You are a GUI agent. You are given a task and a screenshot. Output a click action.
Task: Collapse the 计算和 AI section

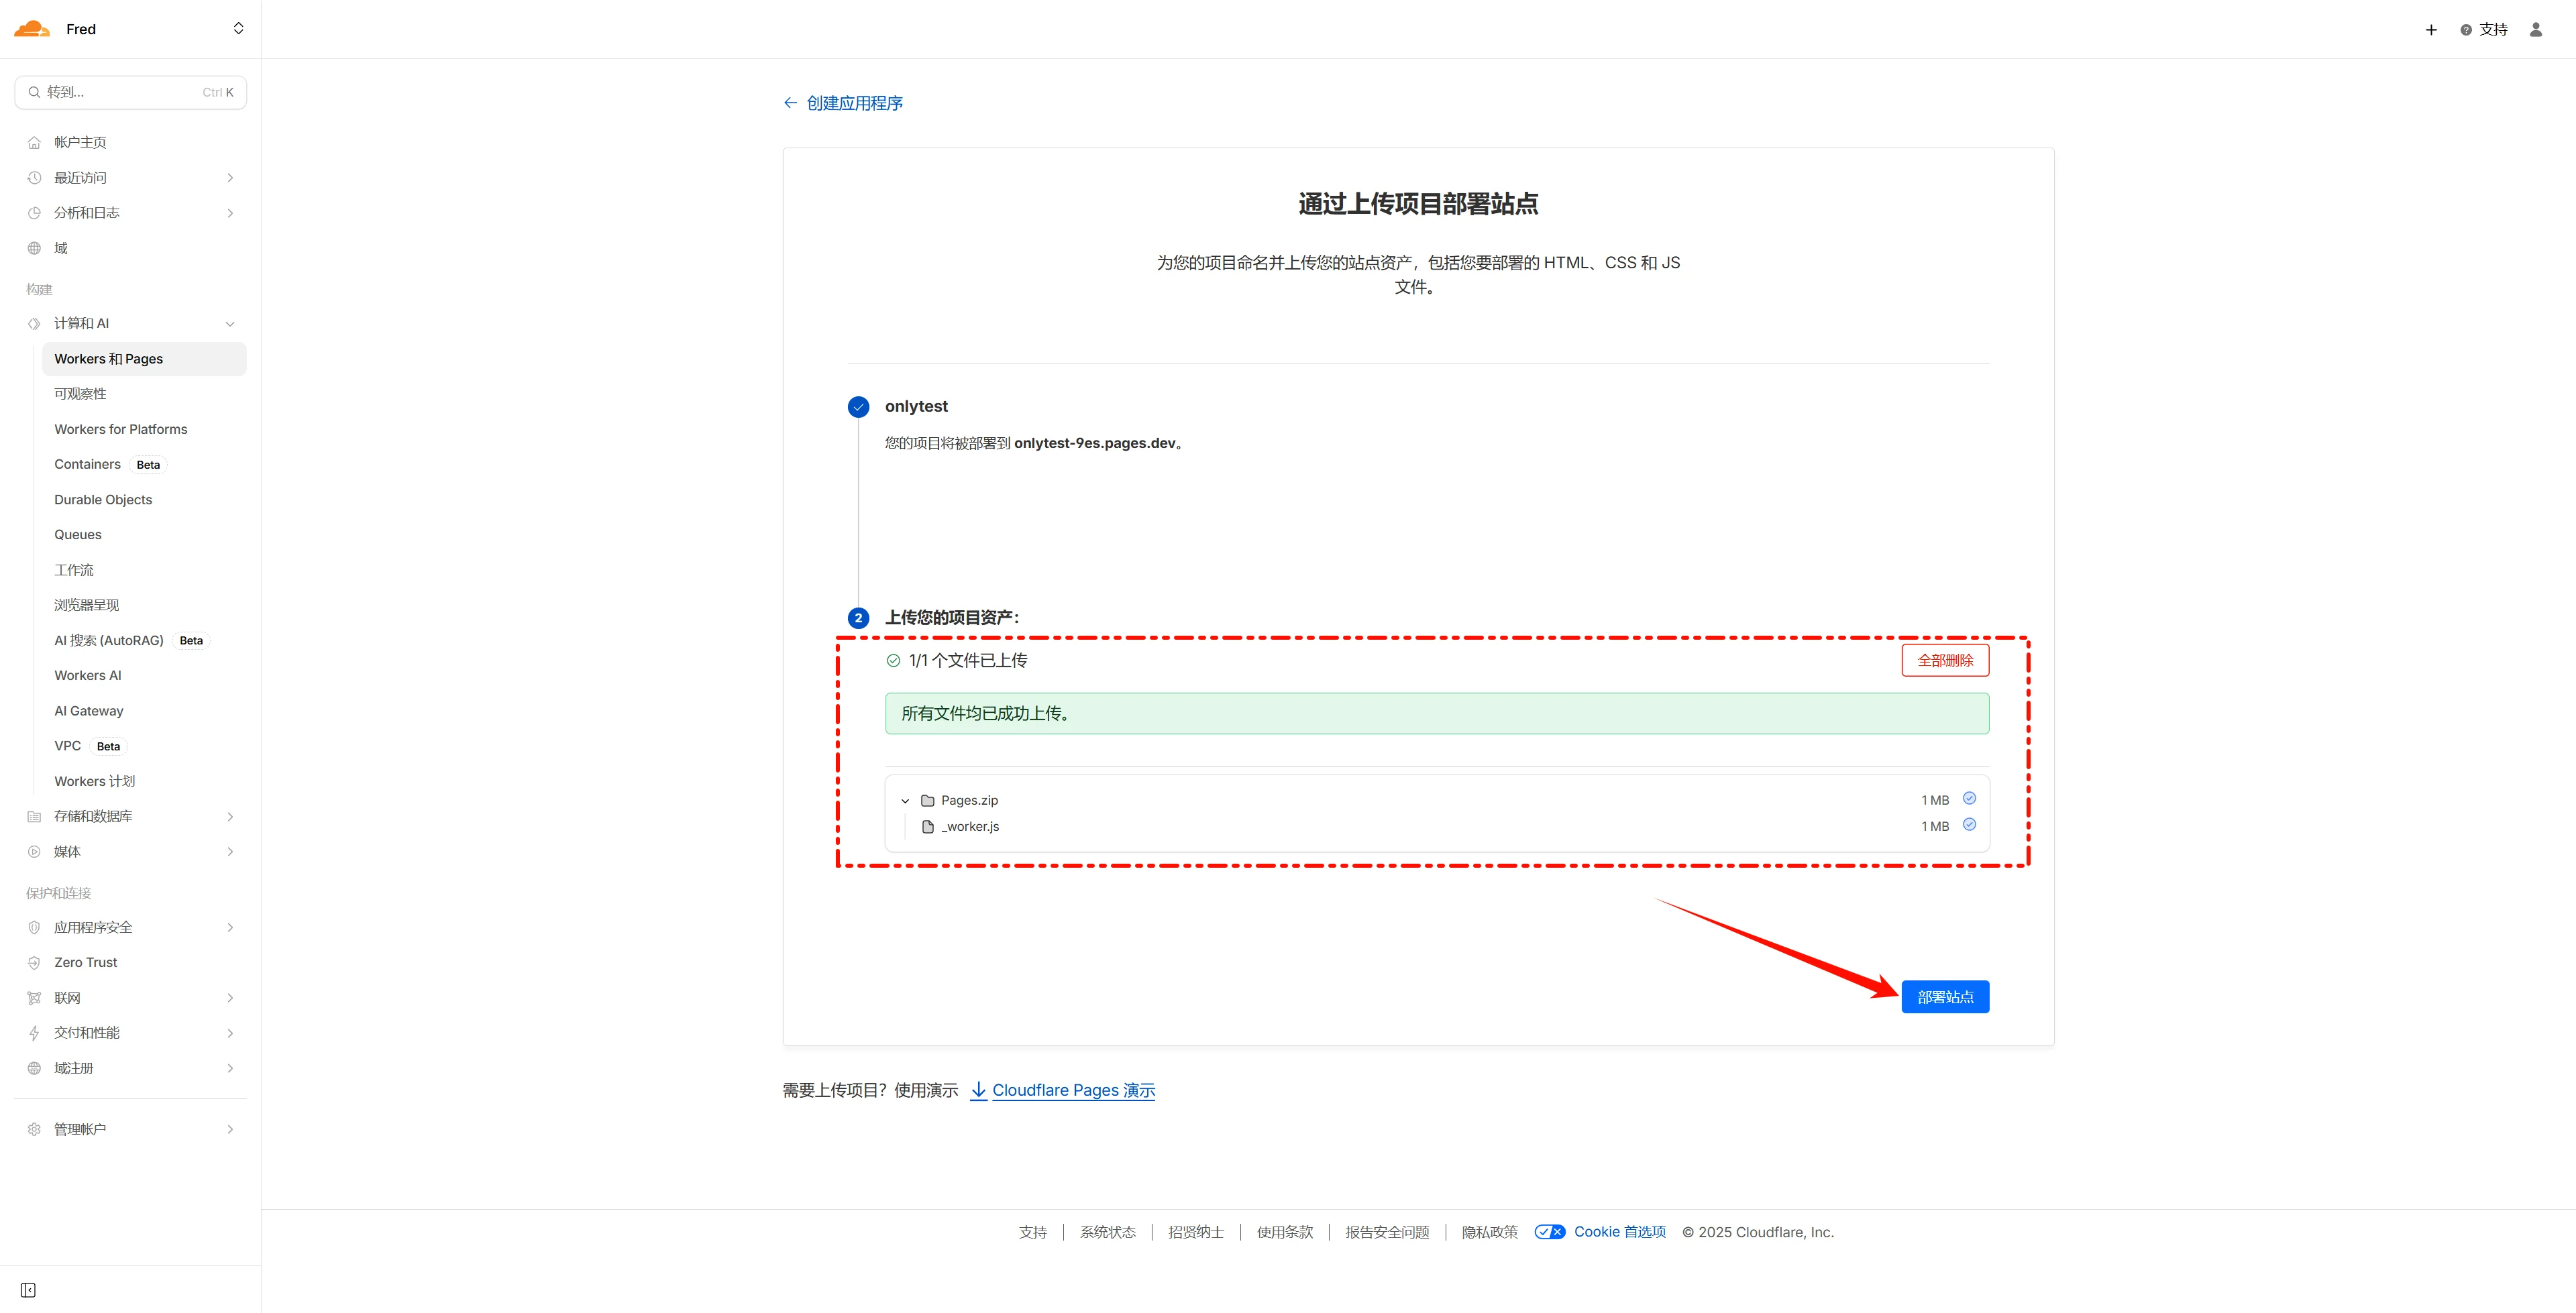pos(230,324)
